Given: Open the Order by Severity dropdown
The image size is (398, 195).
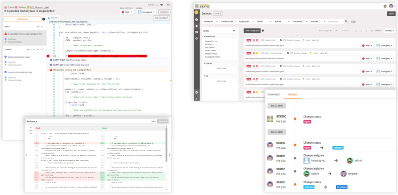Looking at the screenshot, I should click(390, 31).
